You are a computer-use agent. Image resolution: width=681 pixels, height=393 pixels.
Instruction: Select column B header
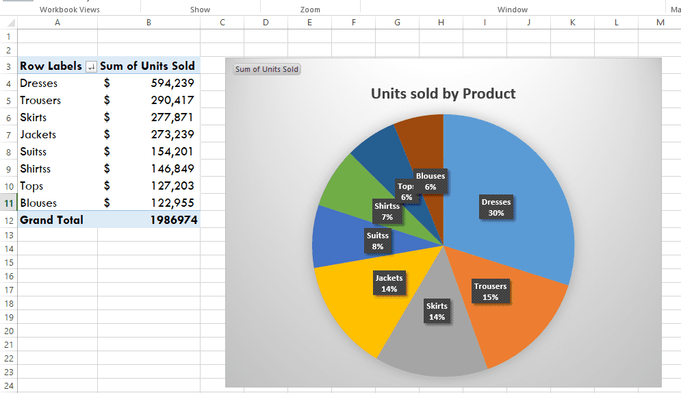pos(149,23)
